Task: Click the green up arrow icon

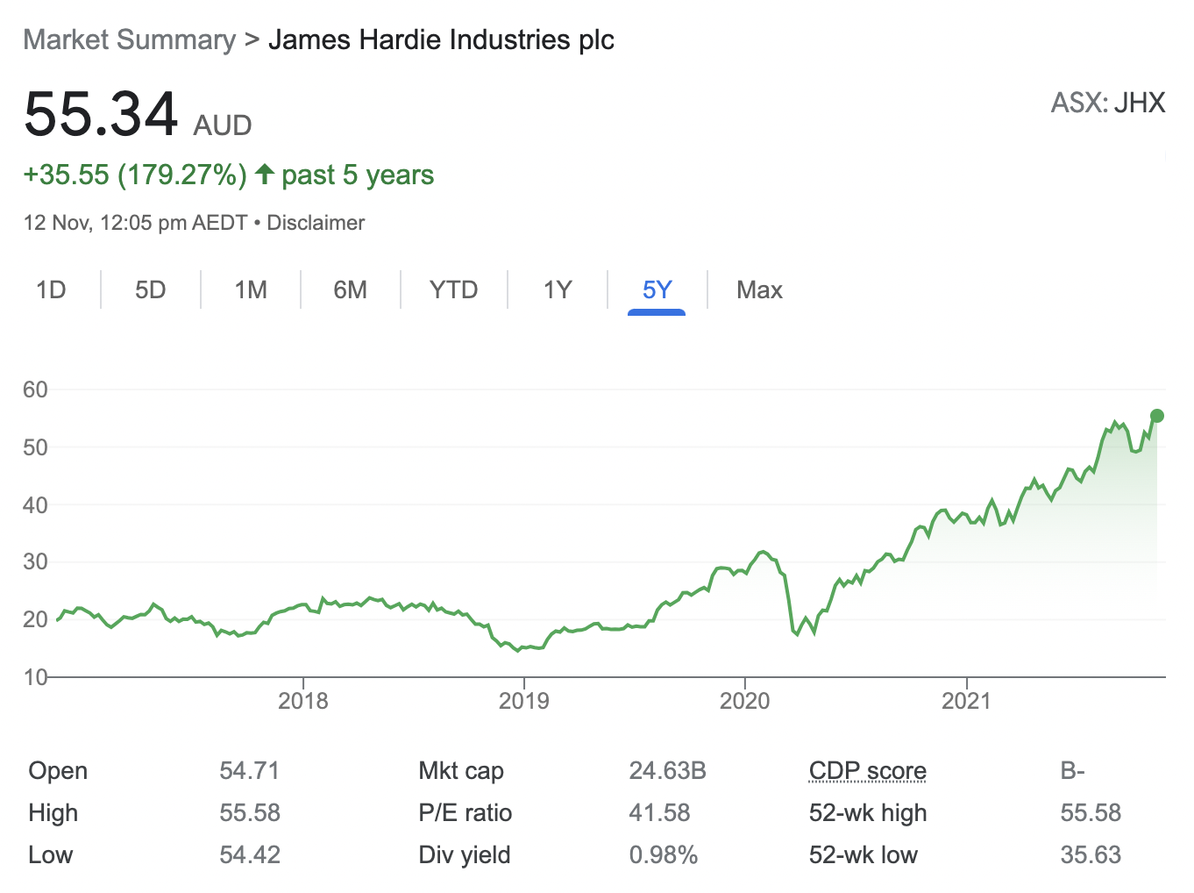Action: [x=265, y=174]
